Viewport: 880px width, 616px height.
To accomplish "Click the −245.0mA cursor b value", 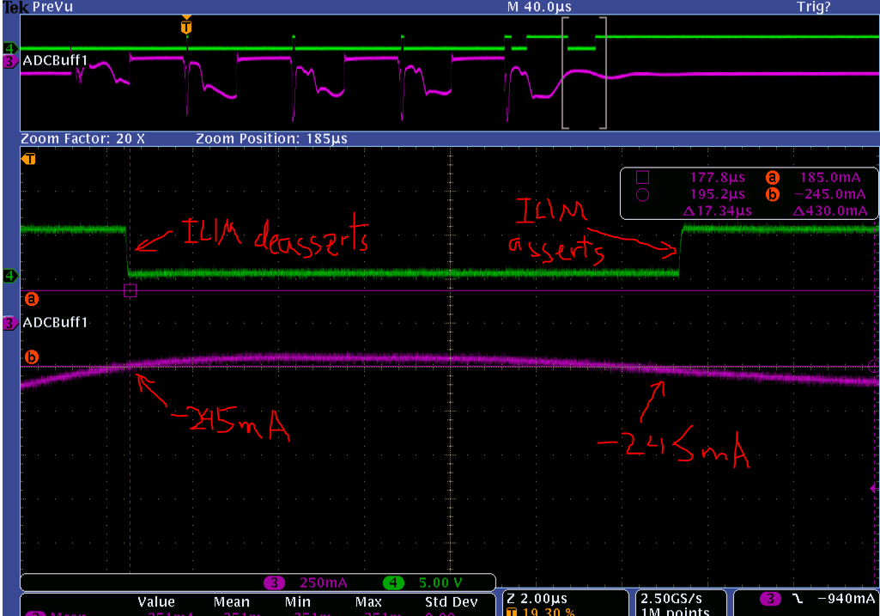I will click(x=830, y=194).
